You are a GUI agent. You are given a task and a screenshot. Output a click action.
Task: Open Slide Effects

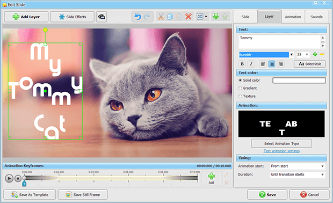[x=72, y=17]
